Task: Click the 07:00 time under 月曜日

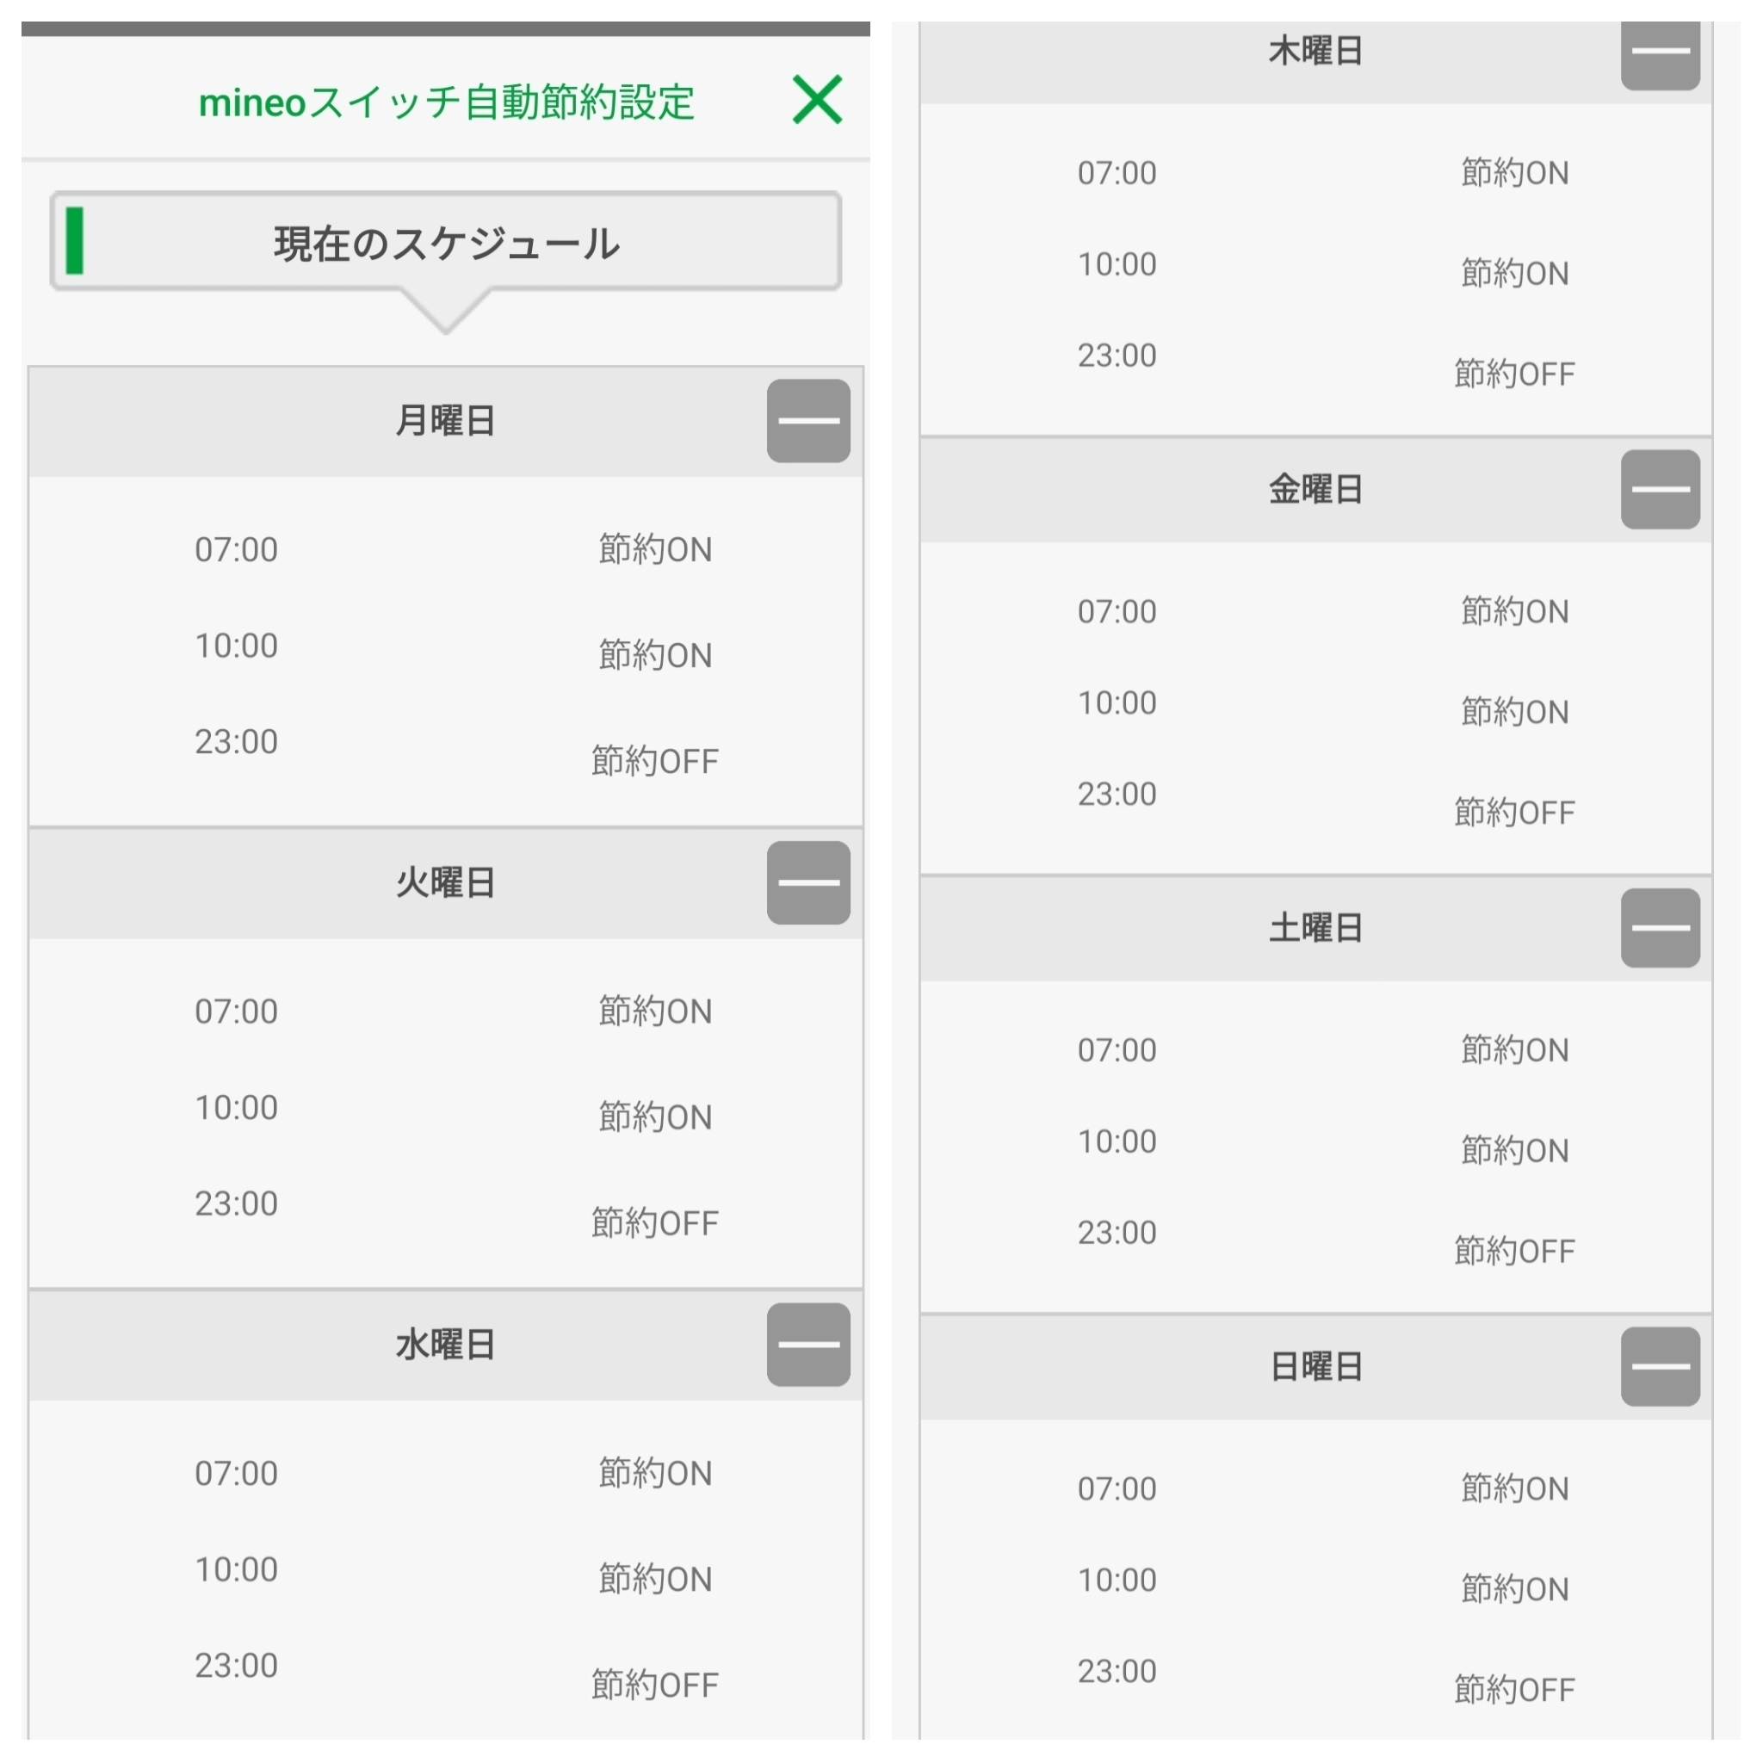Action: (235, 549)
